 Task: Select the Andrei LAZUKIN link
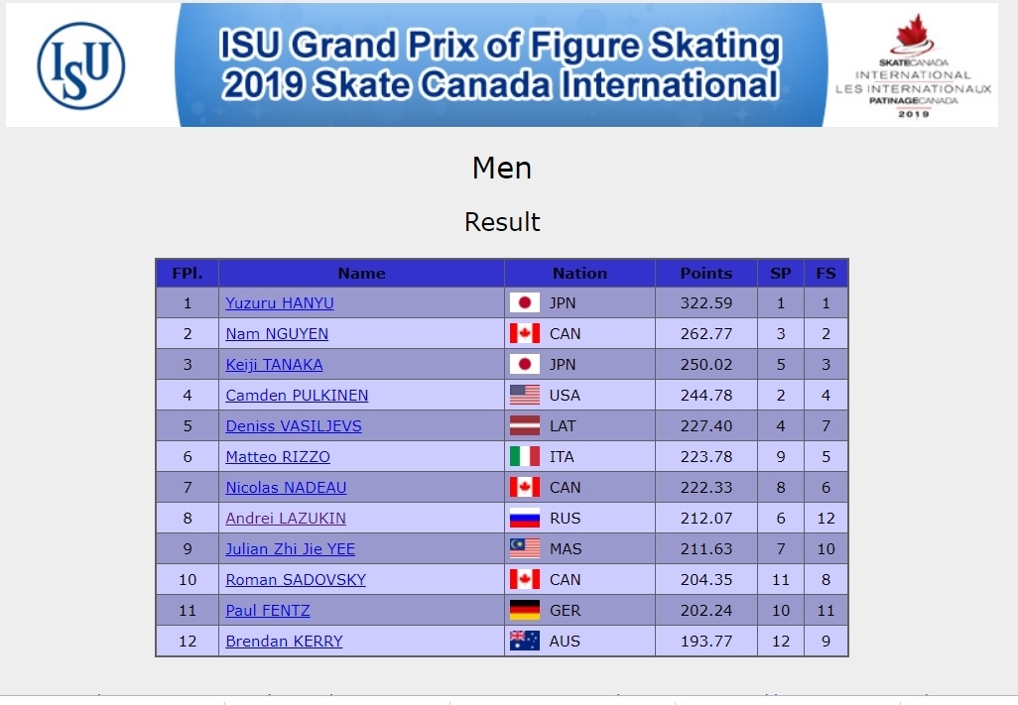286,519
